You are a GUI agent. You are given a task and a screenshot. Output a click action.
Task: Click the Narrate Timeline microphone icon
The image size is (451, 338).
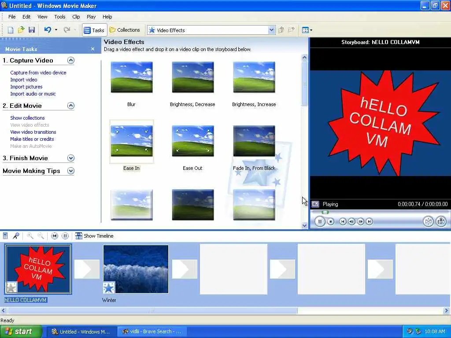click(16, 236)
